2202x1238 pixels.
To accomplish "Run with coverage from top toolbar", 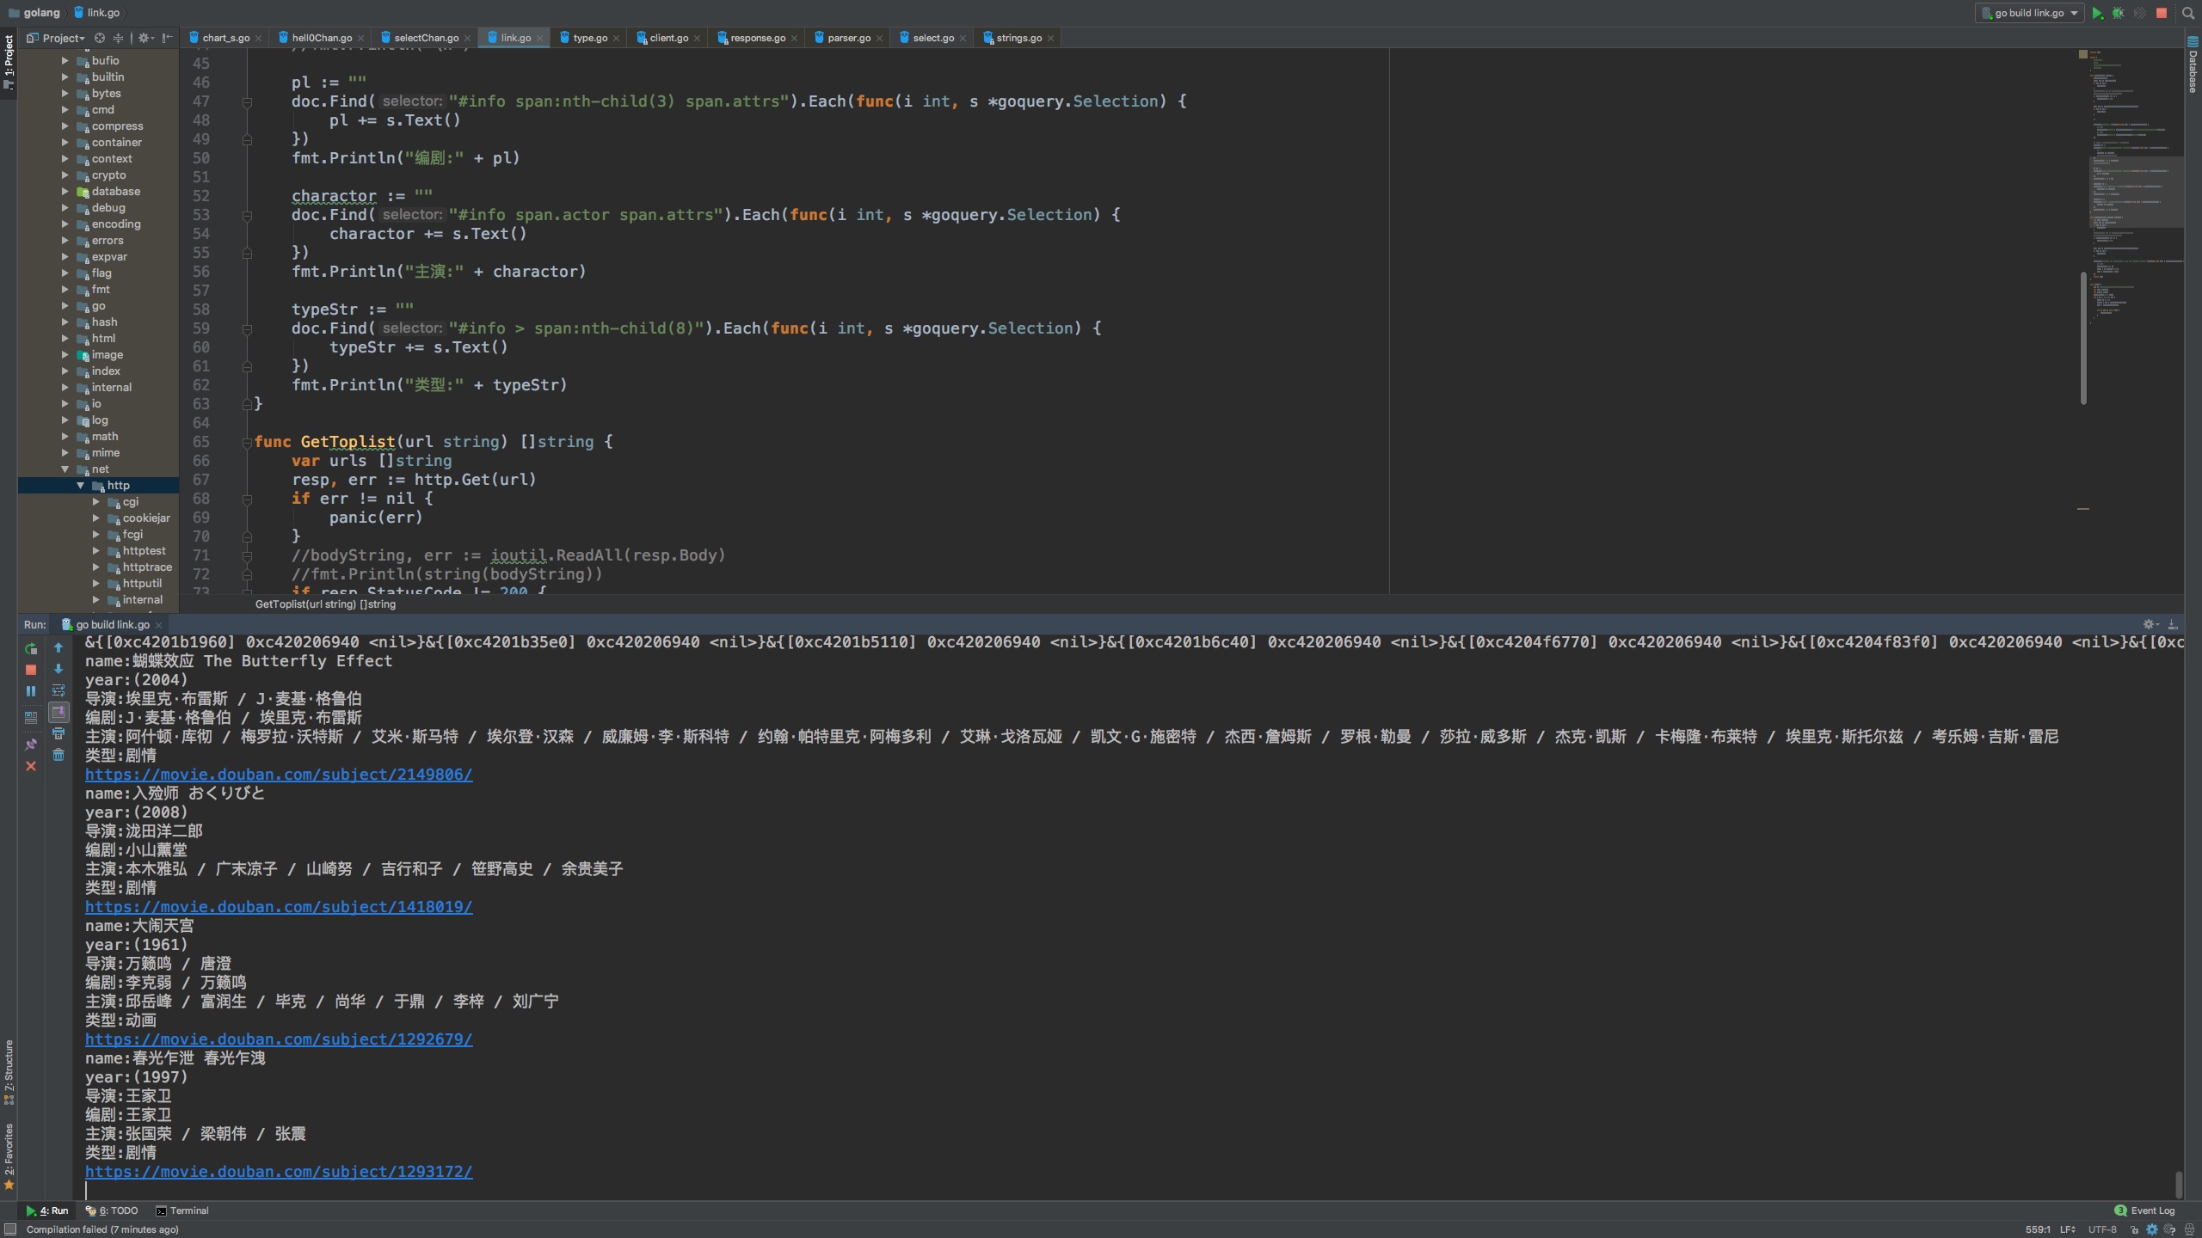I will tap(2140, 13).
